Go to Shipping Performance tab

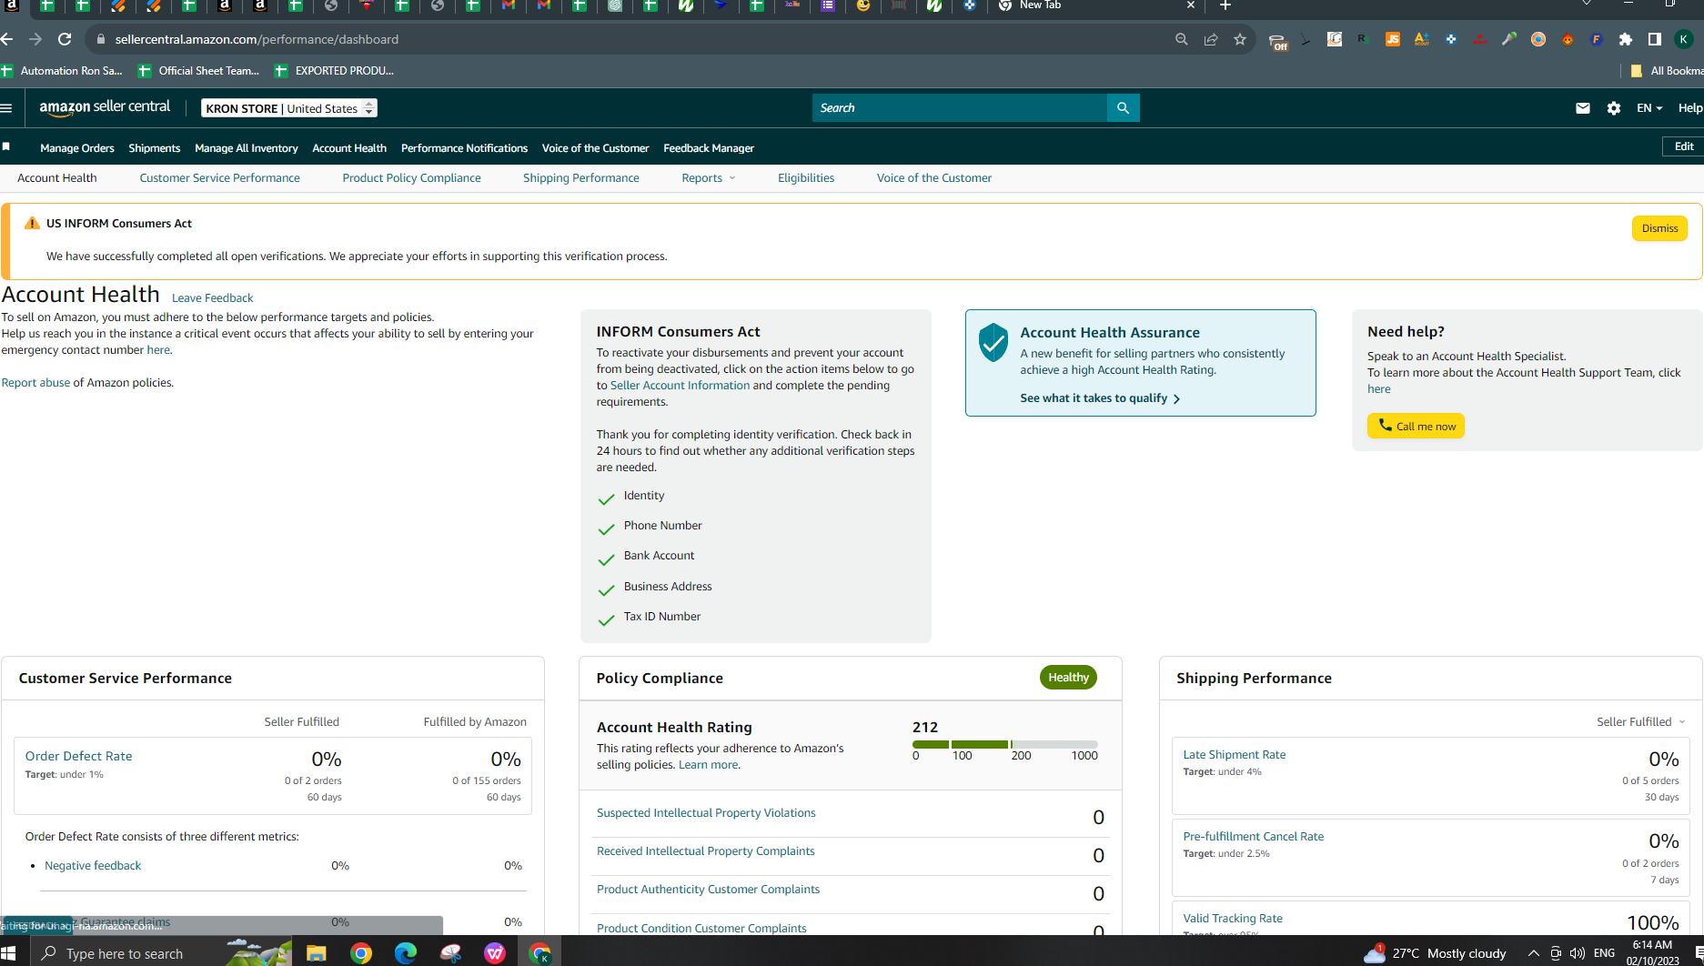(x=581, y=178)
